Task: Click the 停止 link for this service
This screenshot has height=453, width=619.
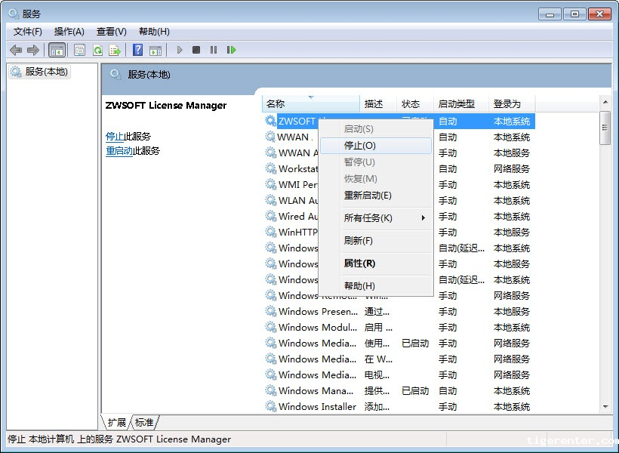Action: coord(115,137)
